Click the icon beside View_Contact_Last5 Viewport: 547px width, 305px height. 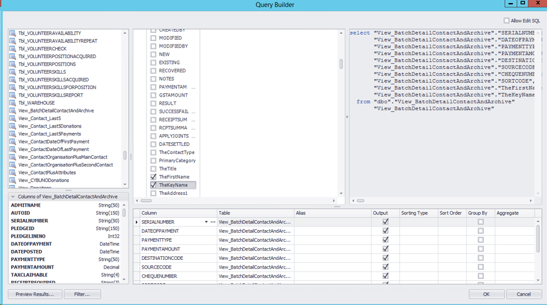12,118
